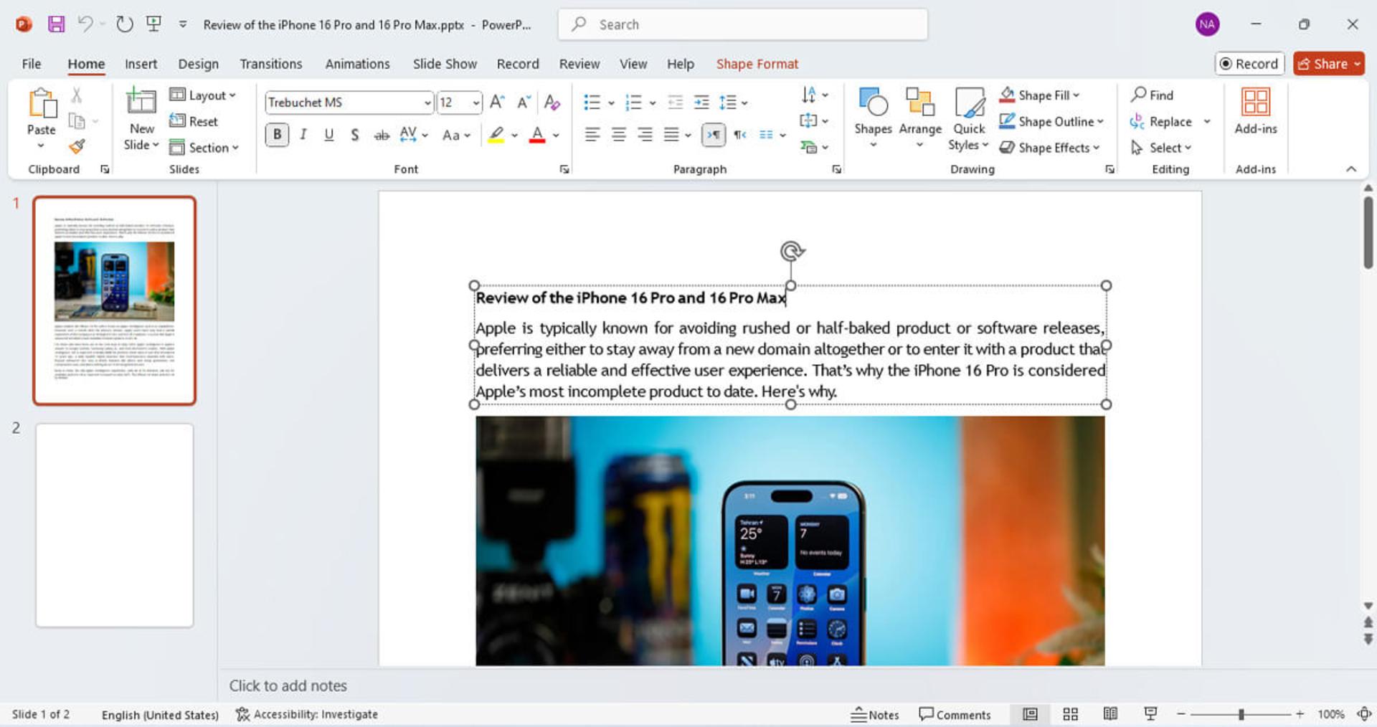Apply text shadow formatting icon
This screenshot has width=1377, height=727.
(x=354, y=135)
